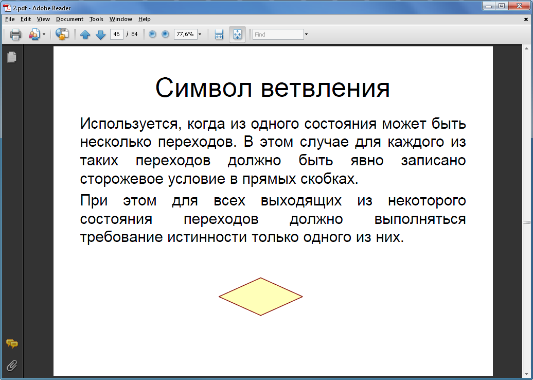Open the Comments panel icon in sidebar
Viewport: 533px width, 380px height.
pyautogui.click(x=12, y=344)
